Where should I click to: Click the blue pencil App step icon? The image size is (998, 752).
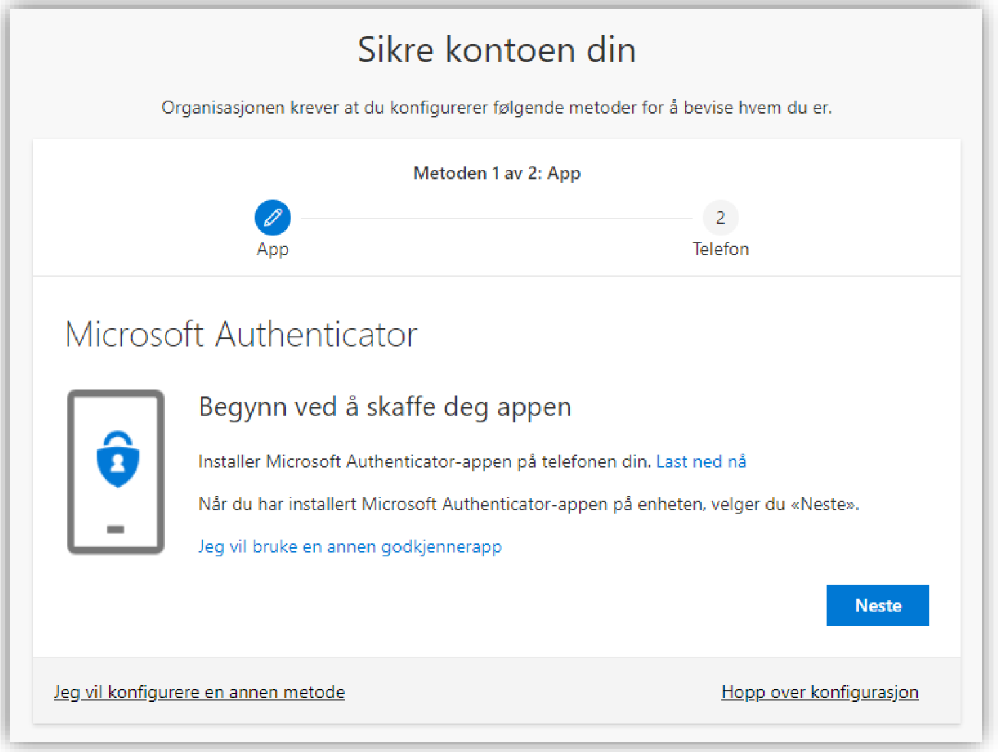pyautogui.click(x=273, y=218)
